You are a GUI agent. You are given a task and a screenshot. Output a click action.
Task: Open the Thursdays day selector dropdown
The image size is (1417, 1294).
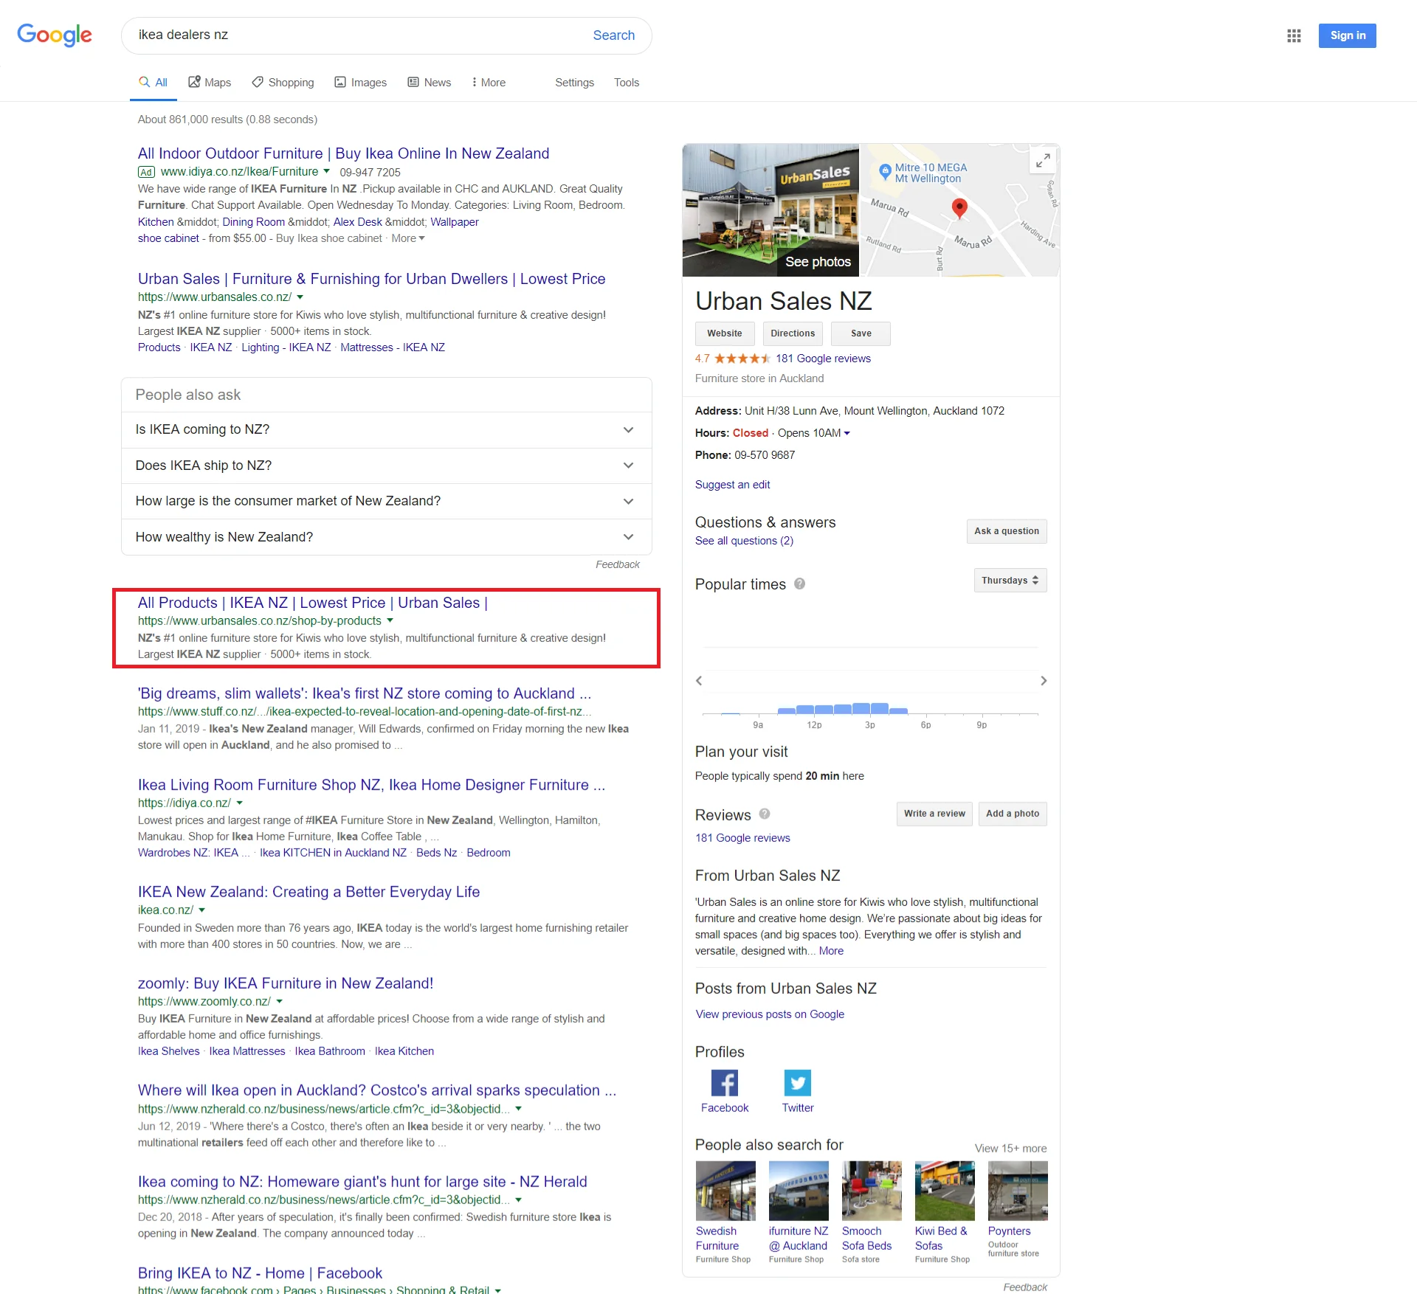click(x=1010, y=581)
